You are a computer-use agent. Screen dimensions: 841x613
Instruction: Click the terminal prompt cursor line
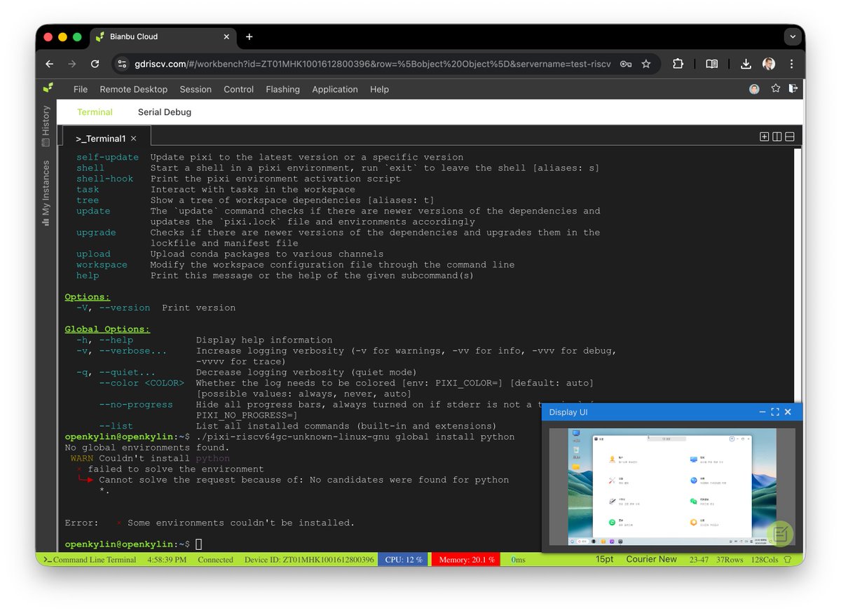click(x=133, y=544)
